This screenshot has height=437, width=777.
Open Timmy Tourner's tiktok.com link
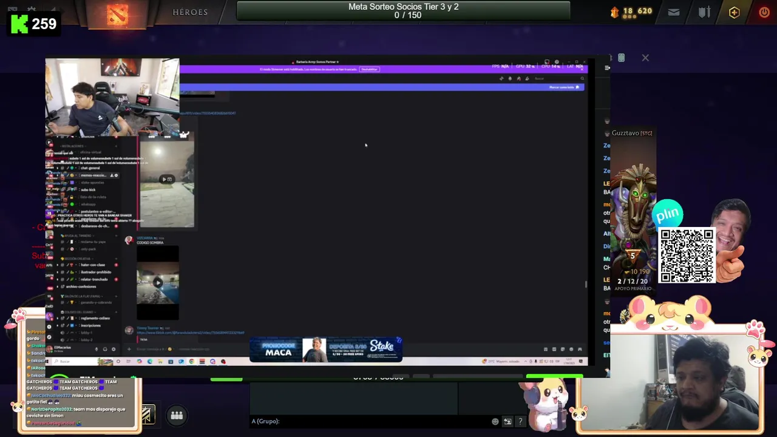coord(190,333)
